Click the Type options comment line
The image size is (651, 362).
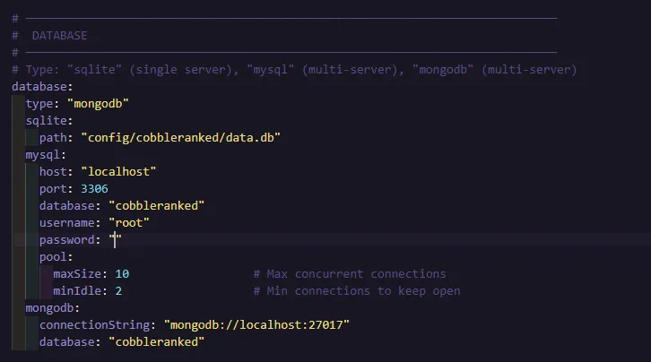[x=294, y=70]
